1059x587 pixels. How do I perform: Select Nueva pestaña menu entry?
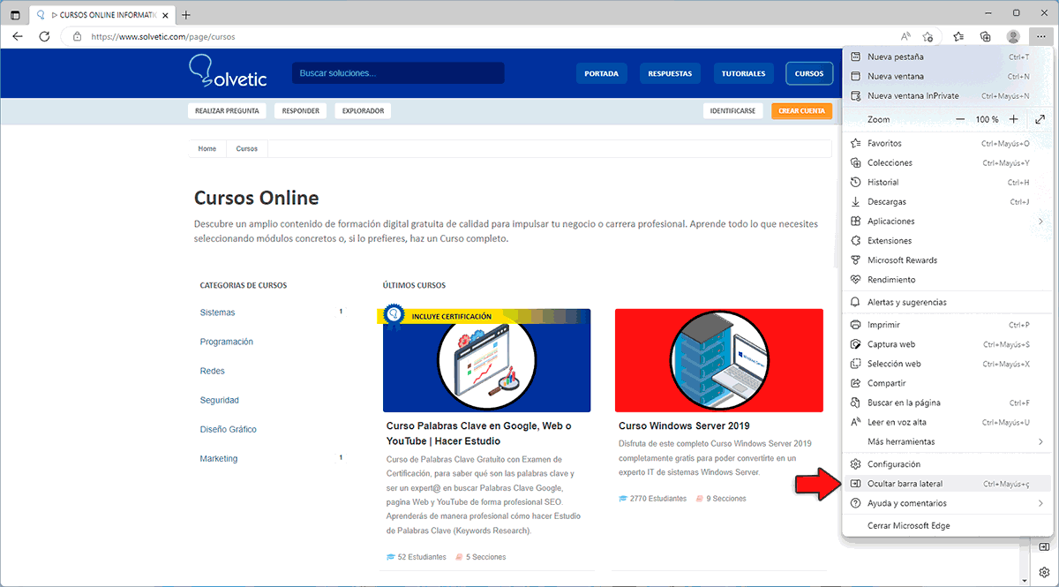pyautogui.click(x=947, y=56)
